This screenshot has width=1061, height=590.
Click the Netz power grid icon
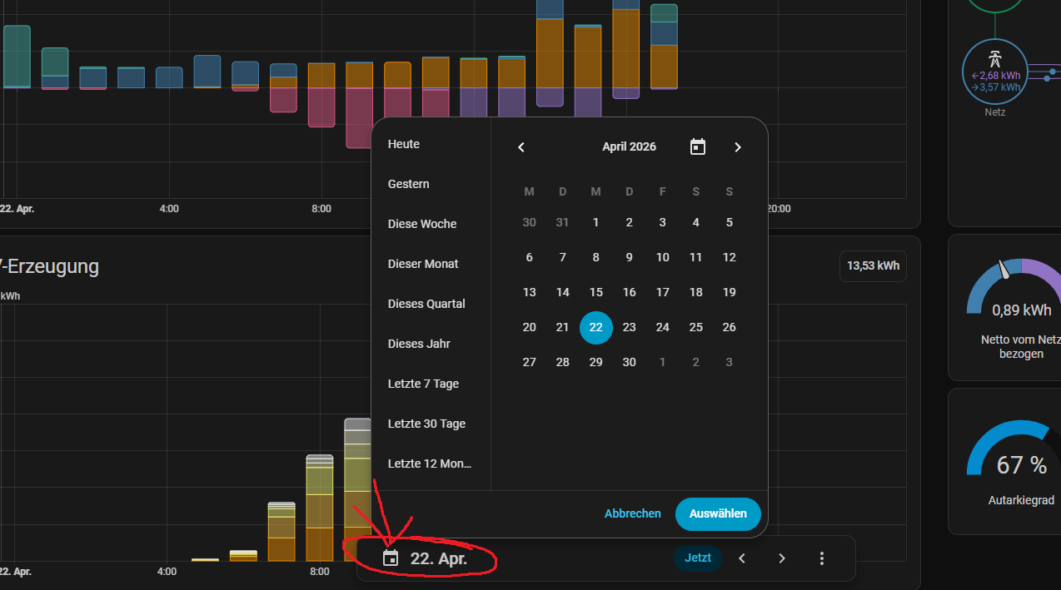tap(994, 61)
